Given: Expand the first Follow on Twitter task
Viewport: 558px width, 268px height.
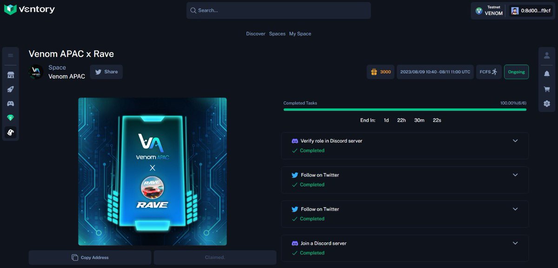Looking at the screenshot, I should 515,175.
